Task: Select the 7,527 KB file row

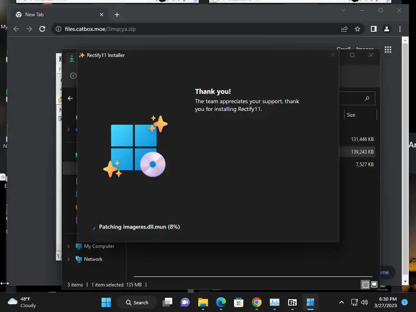Action: pos(357,165)
